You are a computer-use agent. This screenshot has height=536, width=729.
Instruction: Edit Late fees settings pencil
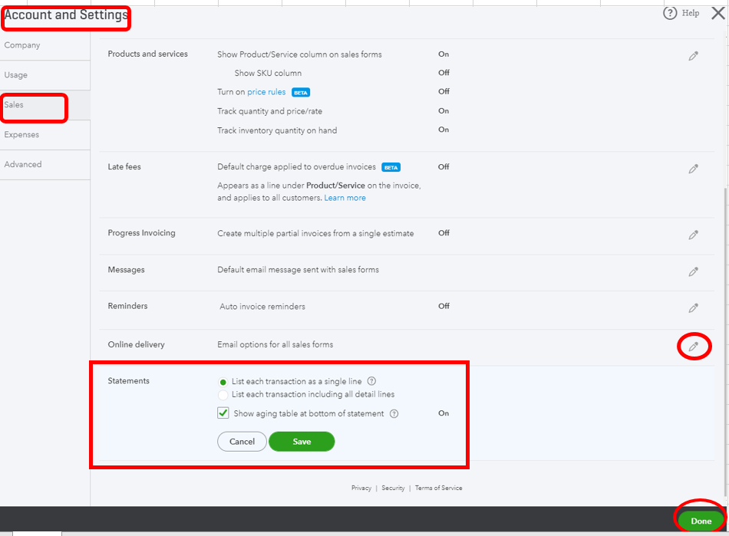693,169
